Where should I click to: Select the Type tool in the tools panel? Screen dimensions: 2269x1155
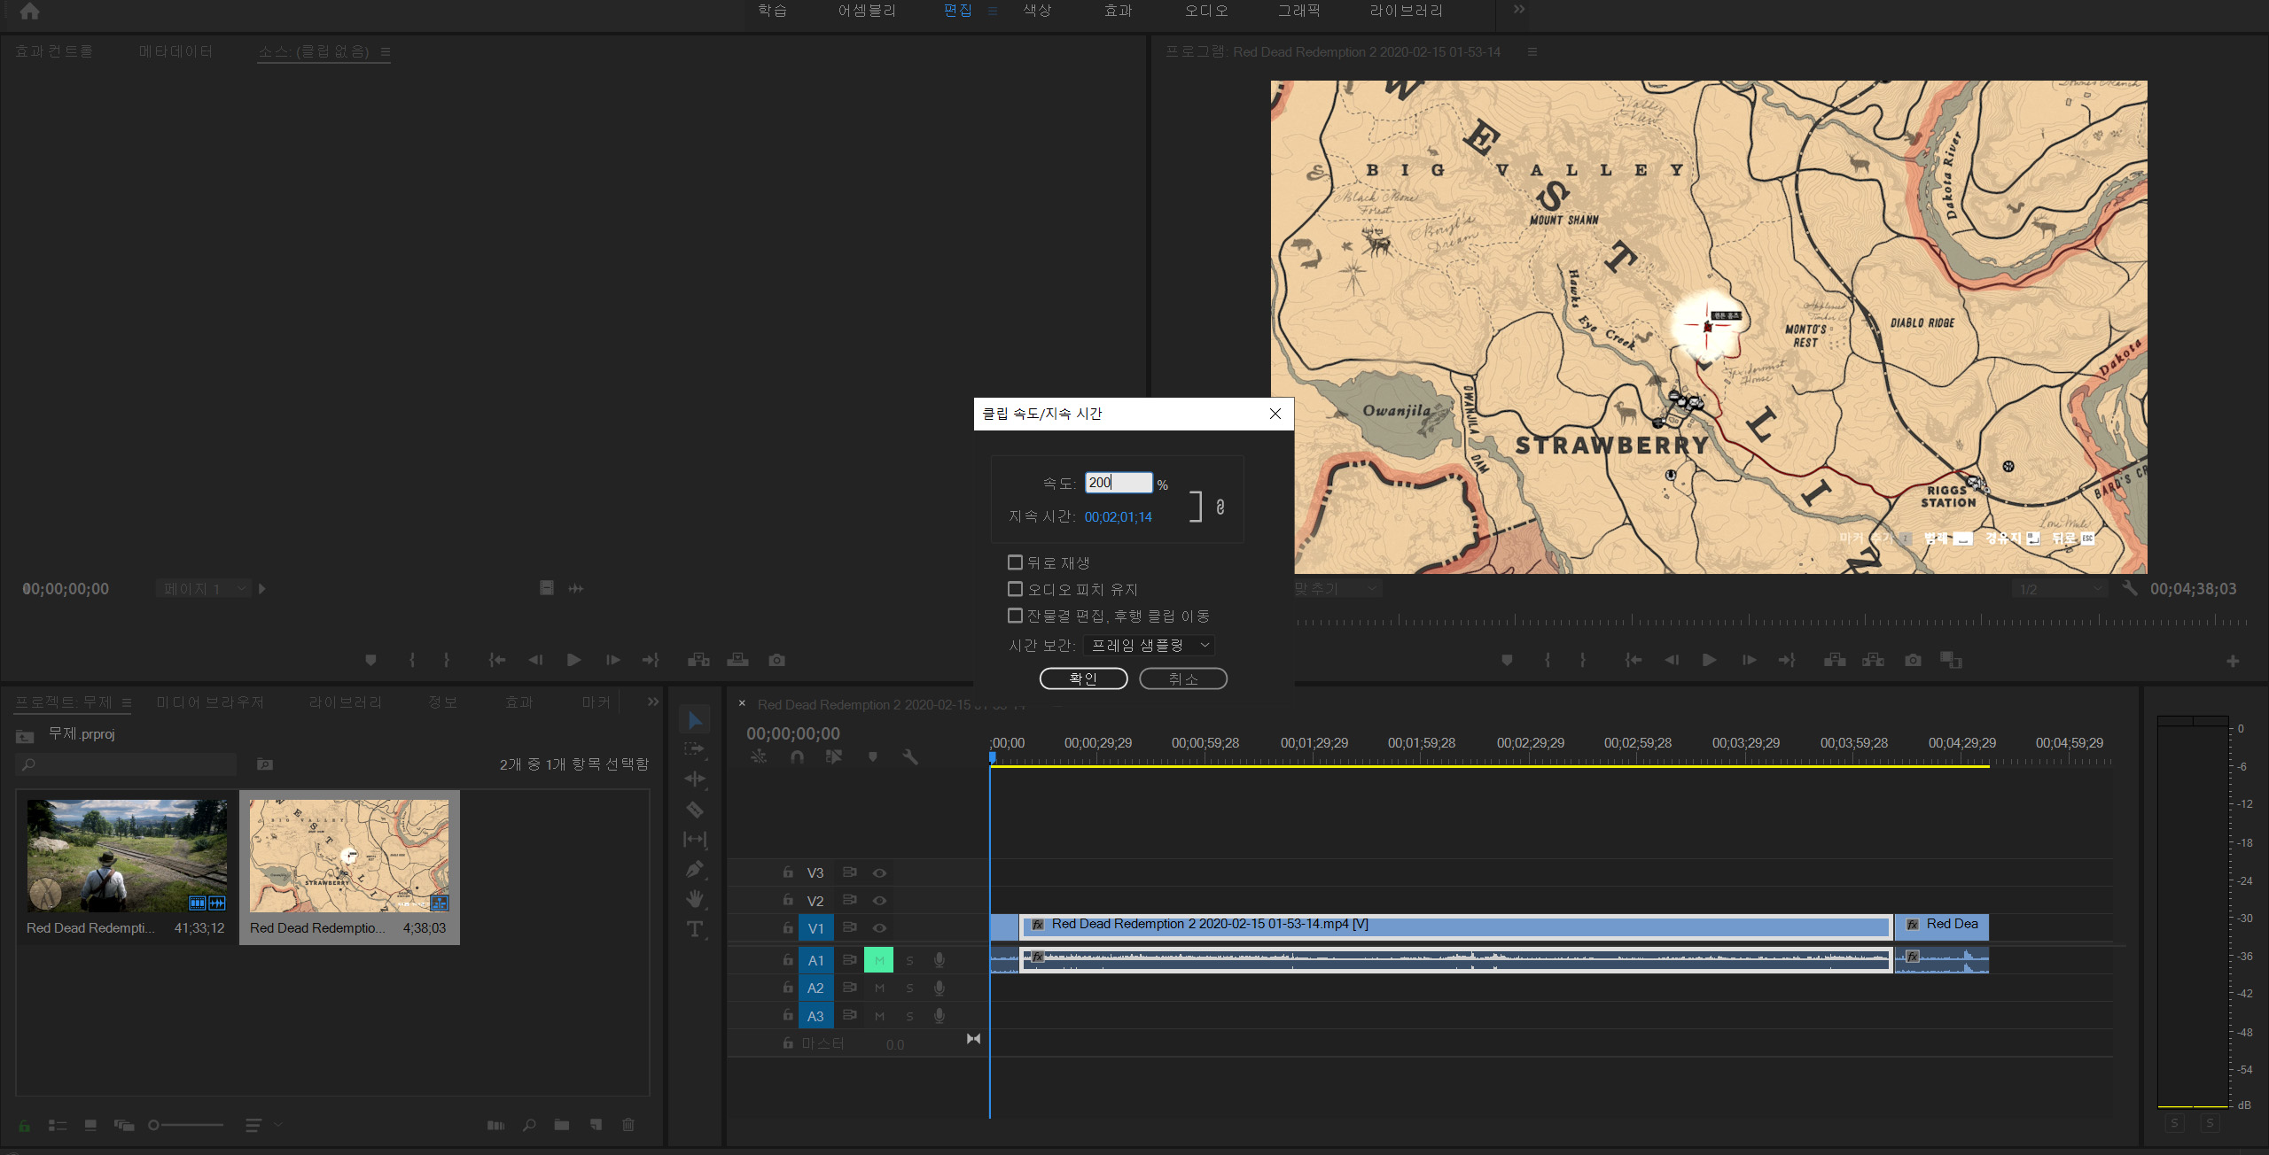point(695,929)
